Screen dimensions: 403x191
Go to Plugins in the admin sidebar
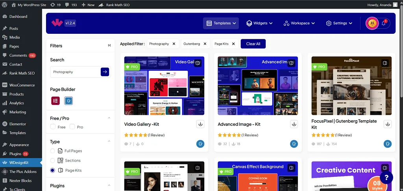coord(15,154)
